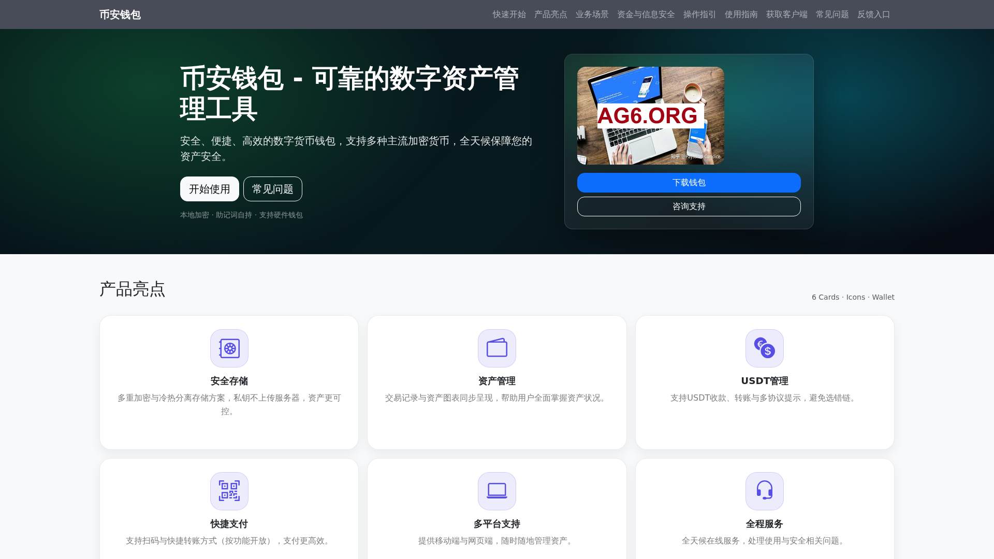Click the main headline 币安钱包 - 可靠的数字资产管理工具
The image size is (994, 559).
click(x=349, y=94)
